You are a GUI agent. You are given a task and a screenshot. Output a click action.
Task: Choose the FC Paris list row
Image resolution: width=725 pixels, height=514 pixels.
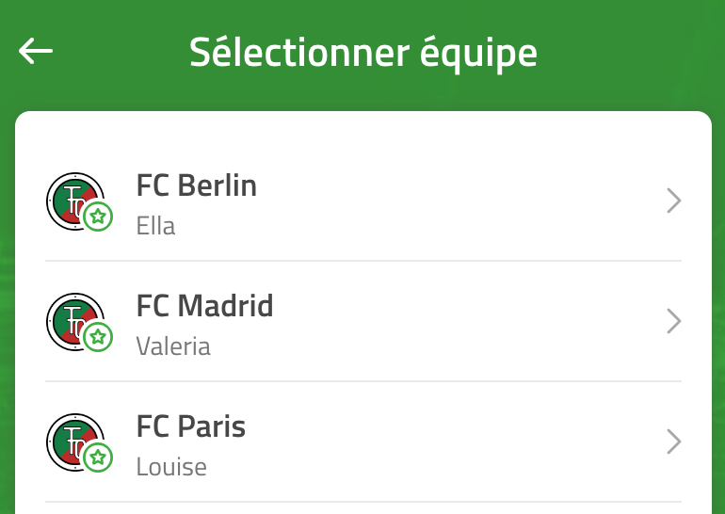point(363,442)
